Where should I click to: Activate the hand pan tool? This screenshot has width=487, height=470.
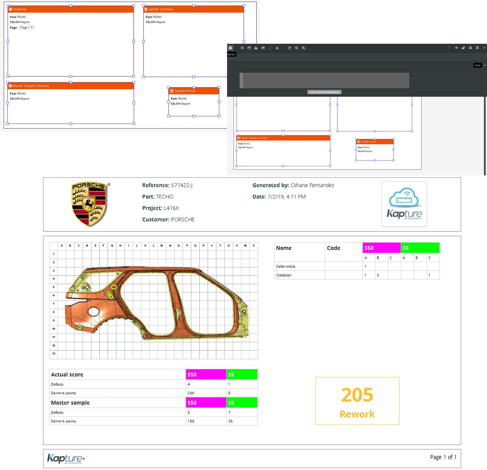click(x=290, y=48)
